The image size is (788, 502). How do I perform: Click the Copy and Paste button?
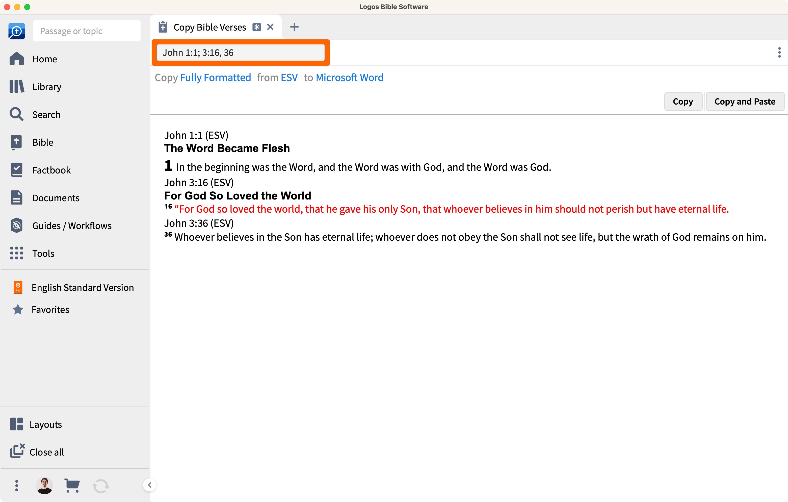pyautogui.click(x=745, y=102)
